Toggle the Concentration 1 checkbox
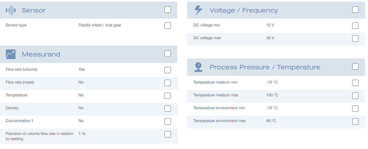 click(168, 121)
